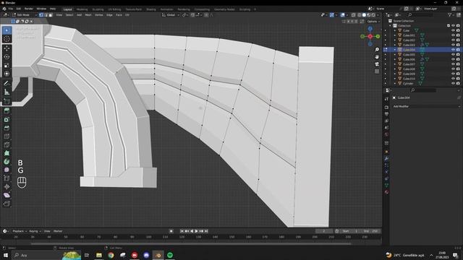Select the Knife tool
Image resolution: width=463 pixels, height=260 pixels.
pos(7,144)
